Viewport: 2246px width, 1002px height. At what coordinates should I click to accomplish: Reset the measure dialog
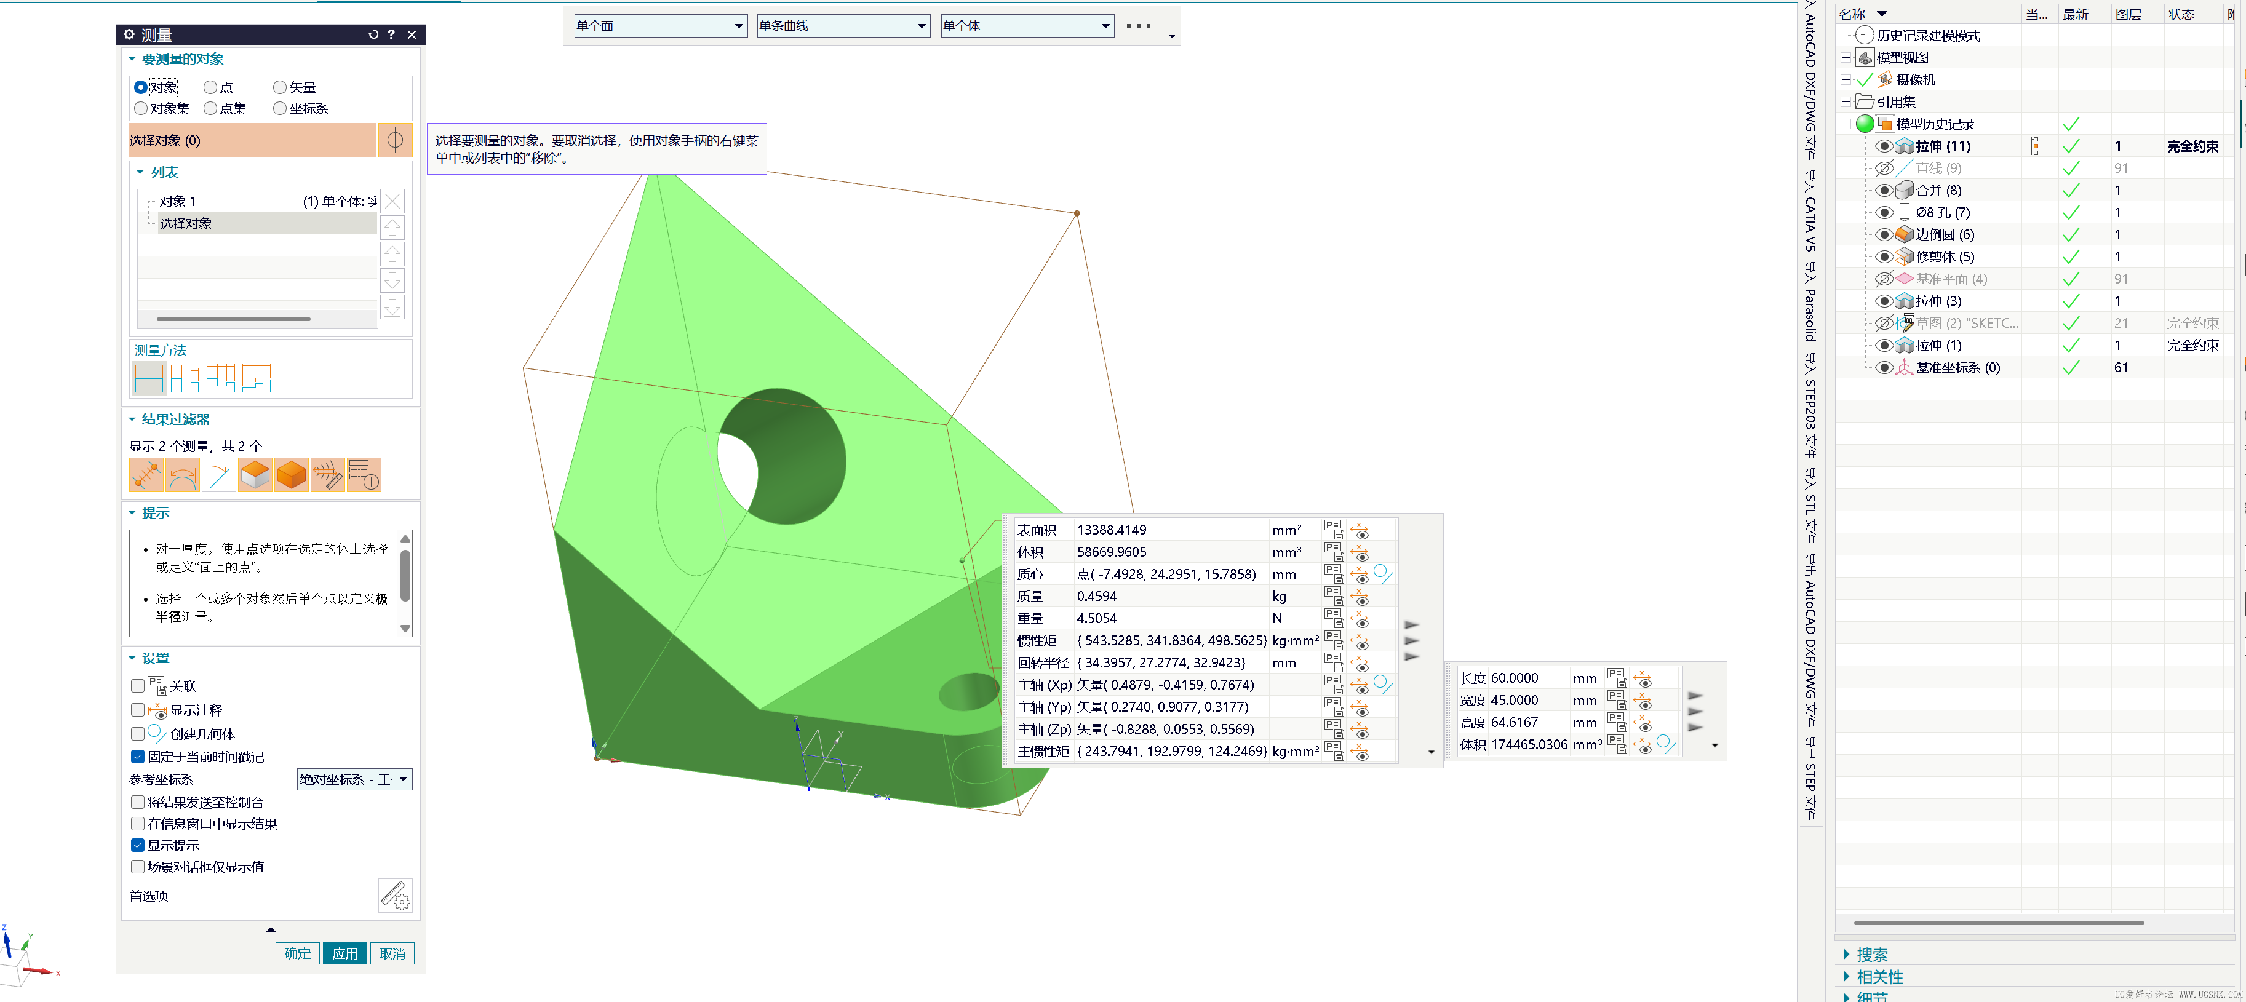(373, 35)
